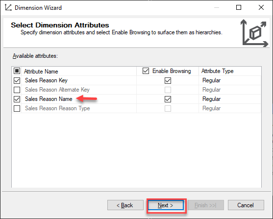This screenshot has height=219, width=273.
Task: Check the Sales Reason Alternate Key checkbox
Action: coord(17,90)
